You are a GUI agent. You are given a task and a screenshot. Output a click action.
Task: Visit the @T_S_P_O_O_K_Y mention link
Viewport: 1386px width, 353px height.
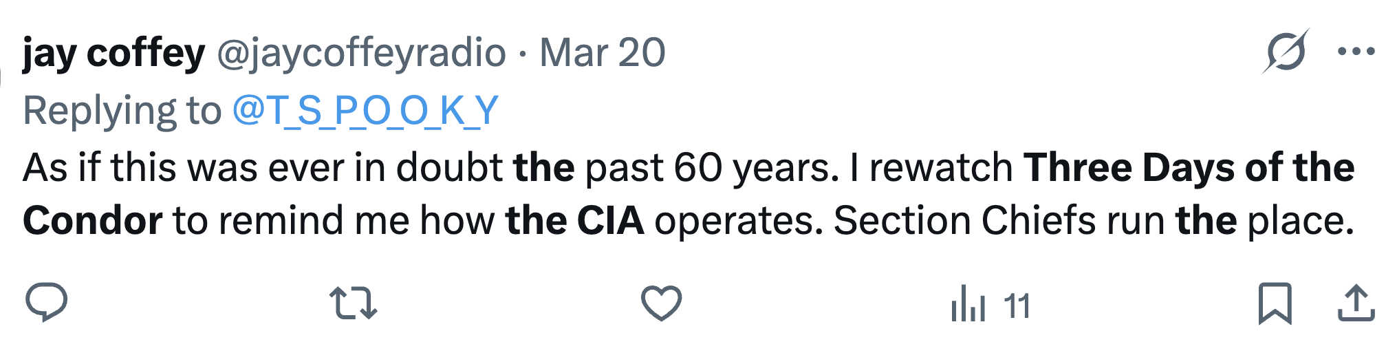pyautogui.click(x=365, y=110)
